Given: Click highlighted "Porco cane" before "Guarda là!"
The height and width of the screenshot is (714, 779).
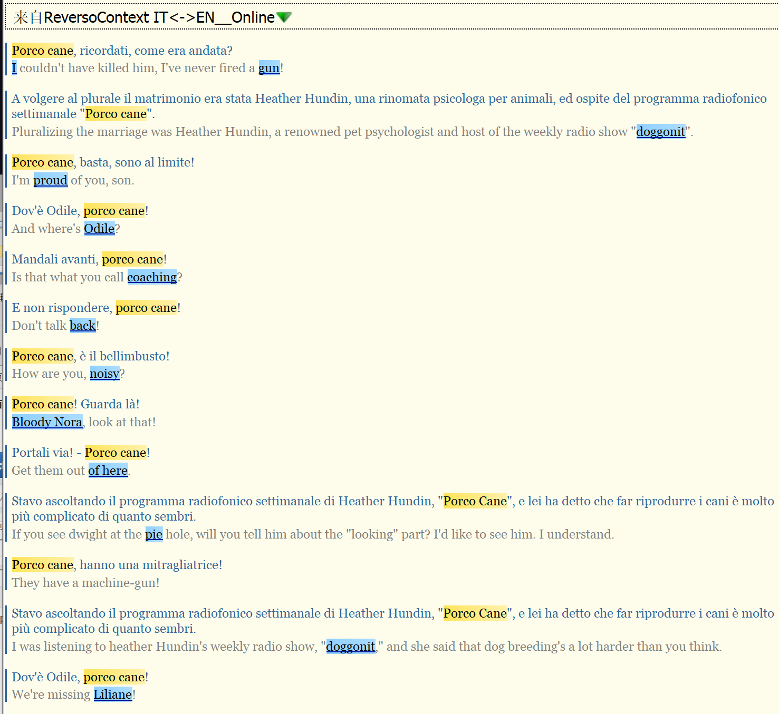Looking at the screenshot, I should point(43,404).
